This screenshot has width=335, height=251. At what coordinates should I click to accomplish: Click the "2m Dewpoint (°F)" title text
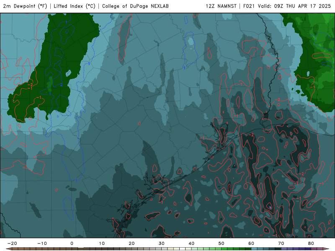pyautogui.click(x=25, y=6)
